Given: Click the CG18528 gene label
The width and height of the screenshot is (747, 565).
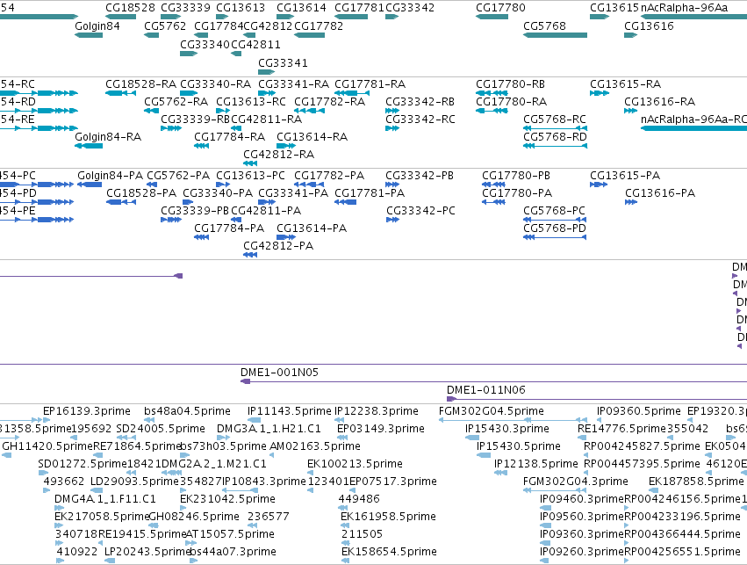Looking at the screenshot, I should point(130,8).
